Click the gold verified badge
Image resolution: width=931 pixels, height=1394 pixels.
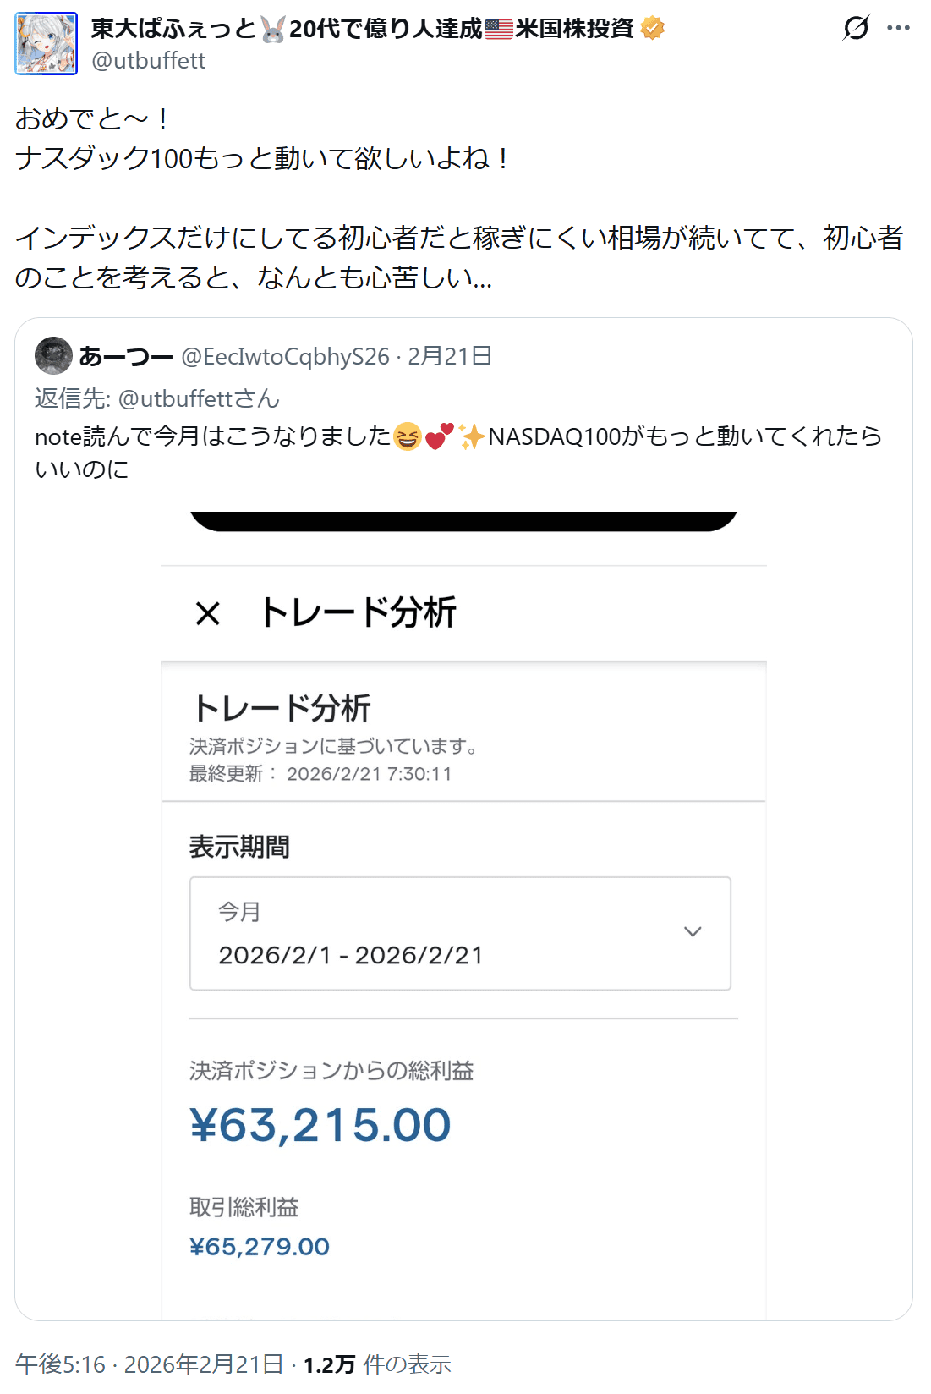tap(652, 28)
